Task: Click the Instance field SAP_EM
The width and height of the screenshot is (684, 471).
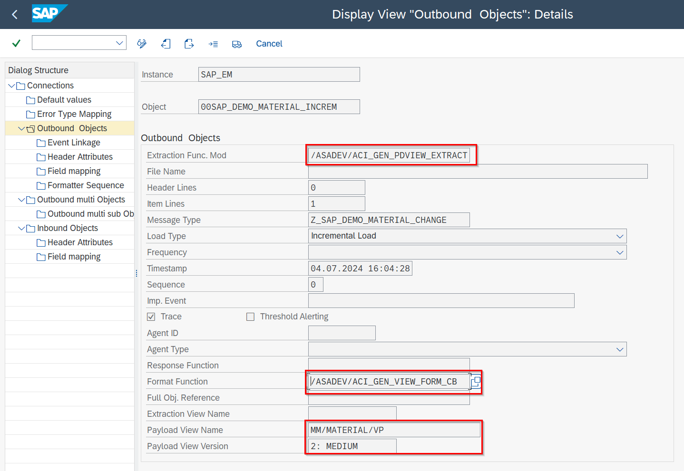Action: tap(279, 75)
